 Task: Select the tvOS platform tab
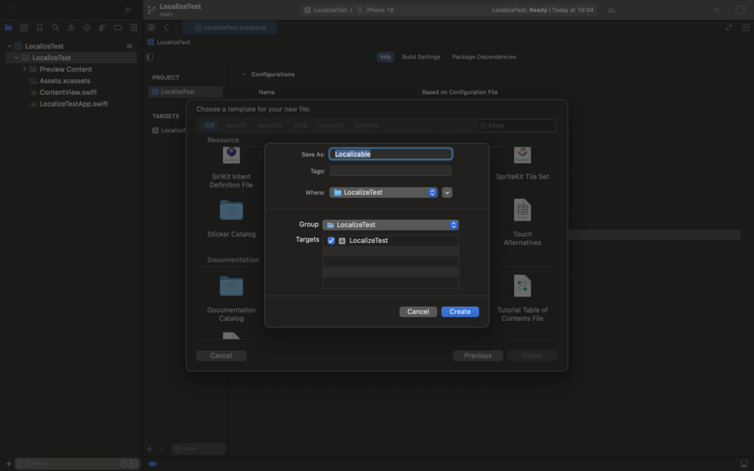point(300,125)
